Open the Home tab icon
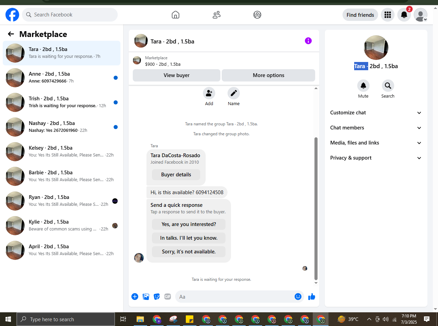The width and height of the screenshot is (438, 326). (175, 15)
